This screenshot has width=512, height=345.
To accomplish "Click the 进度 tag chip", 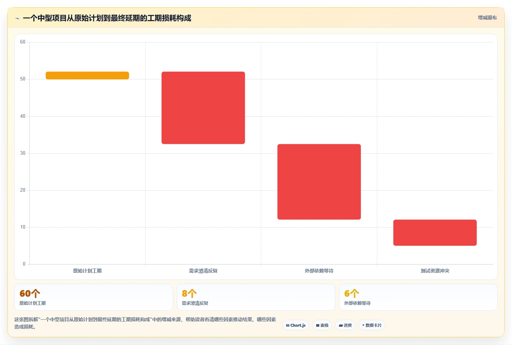I will 345,325.
